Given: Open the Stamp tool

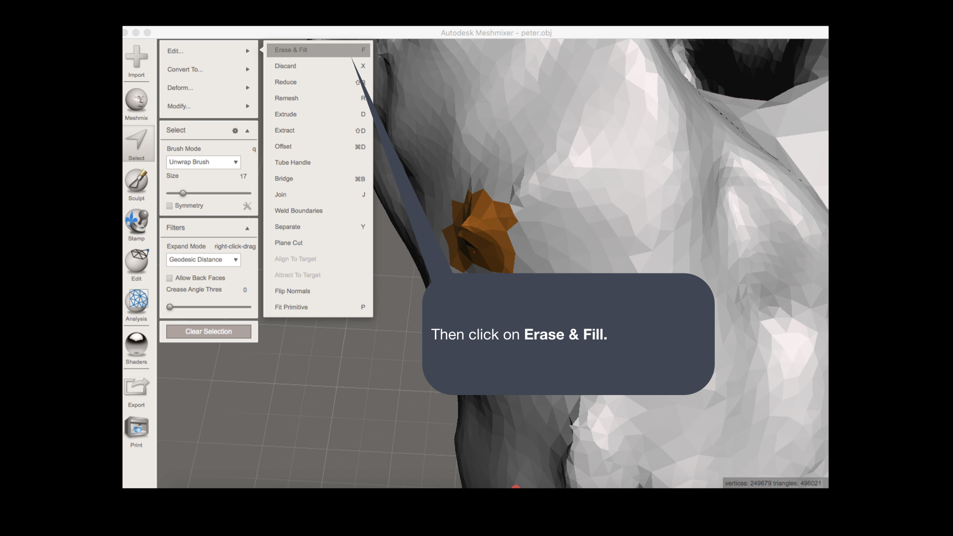Looking at the screenshot, I should [x=136, y=221].
